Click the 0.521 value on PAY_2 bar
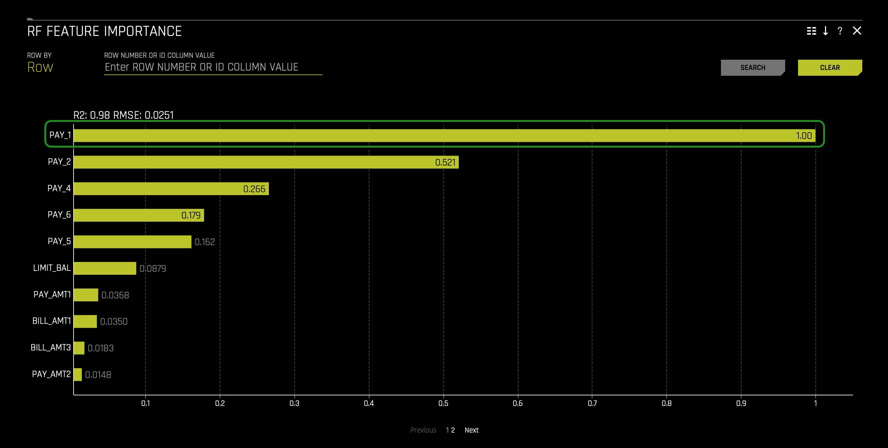The height and width of the screenshot is (448, 888). click(x=445, y=162)
